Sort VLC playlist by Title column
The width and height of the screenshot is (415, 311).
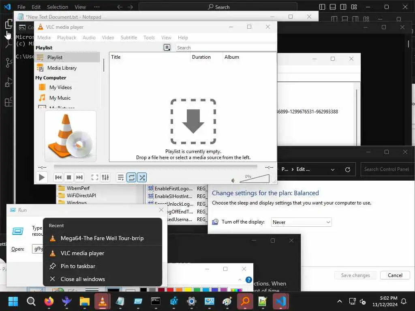tap(150, 57)
